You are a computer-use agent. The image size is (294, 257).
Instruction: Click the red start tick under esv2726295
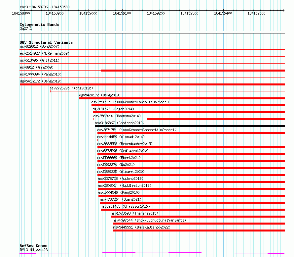50,91
